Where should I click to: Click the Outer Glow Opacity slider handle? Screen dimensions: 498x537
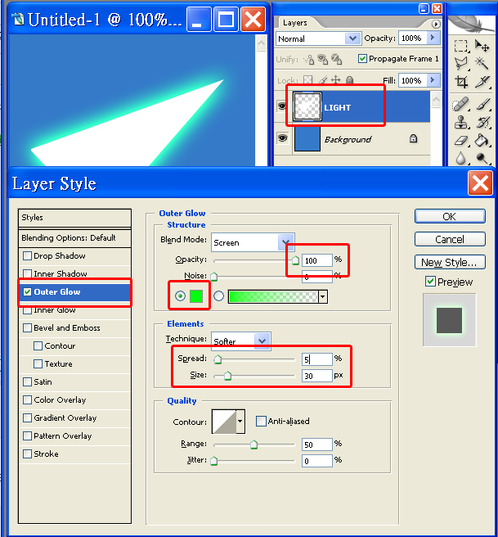pos(295,260)
